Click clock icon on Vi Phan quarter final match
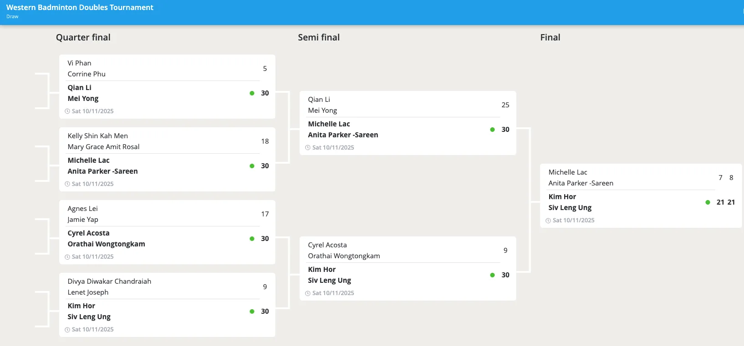The image size is (744, 346). tap(67, 111)
